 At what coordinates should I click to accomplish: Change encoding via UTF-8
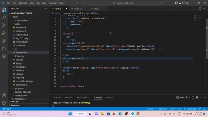(172, 109)
